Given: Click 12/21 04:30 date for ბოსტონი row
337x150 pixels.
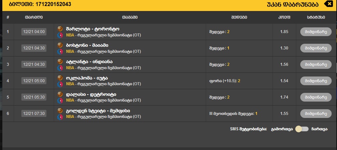Looking at the screenshot, I should [34, 48].
